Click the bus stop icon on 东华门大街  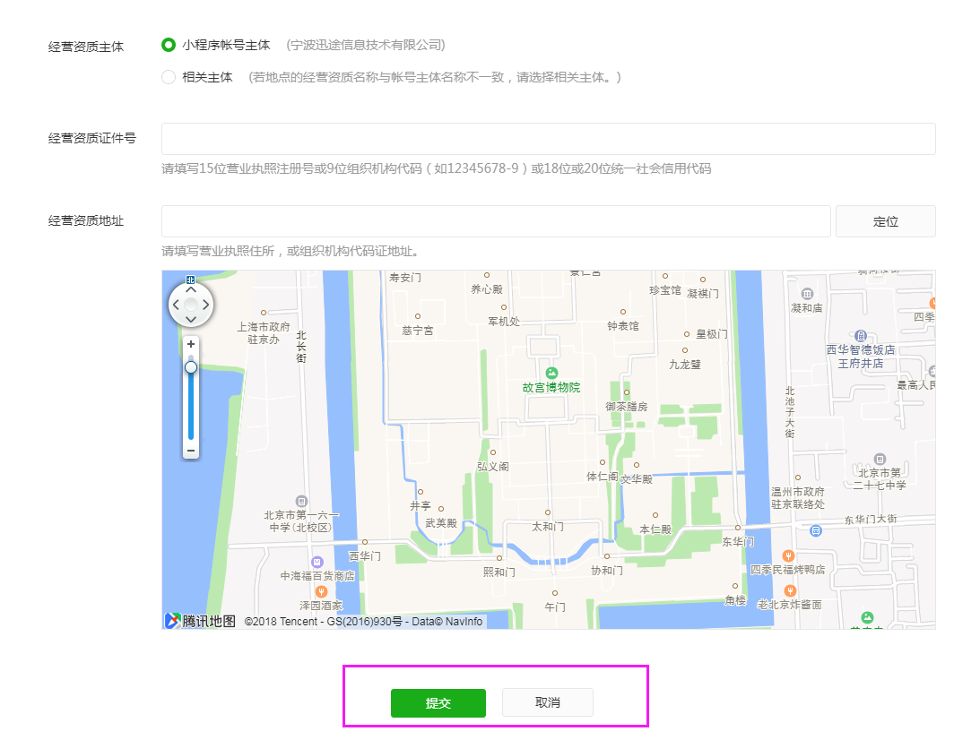816,530
